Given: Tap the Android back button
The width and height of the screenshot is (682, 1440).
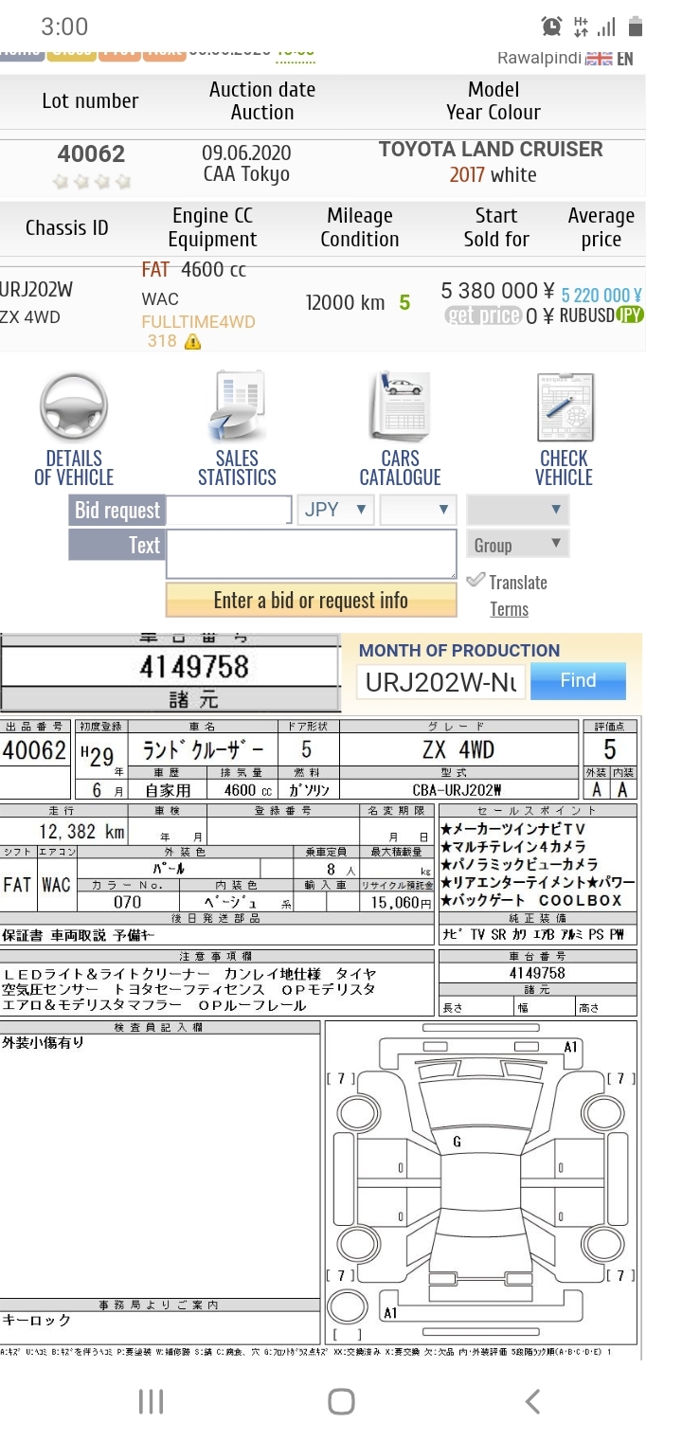Looking at the screenshot, I should click(x=532, y=1401).
